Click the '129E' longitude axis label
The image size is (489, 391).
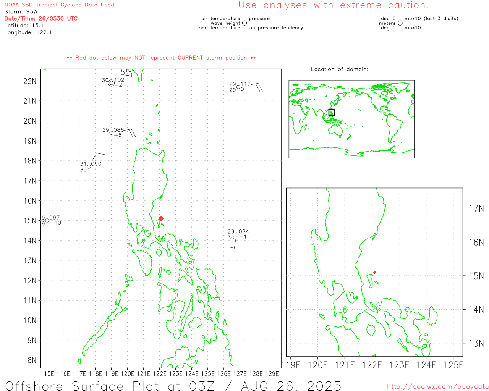272,373
